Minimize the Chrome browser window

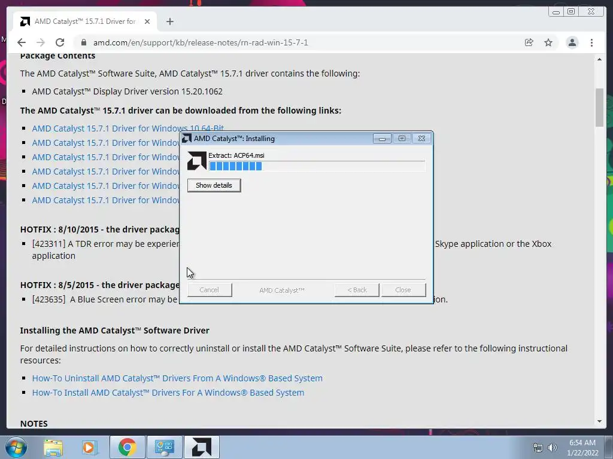click(556, 12)
